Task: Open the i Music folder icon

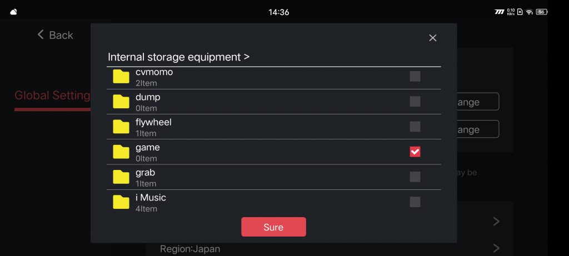Action: tap(121, 202)
